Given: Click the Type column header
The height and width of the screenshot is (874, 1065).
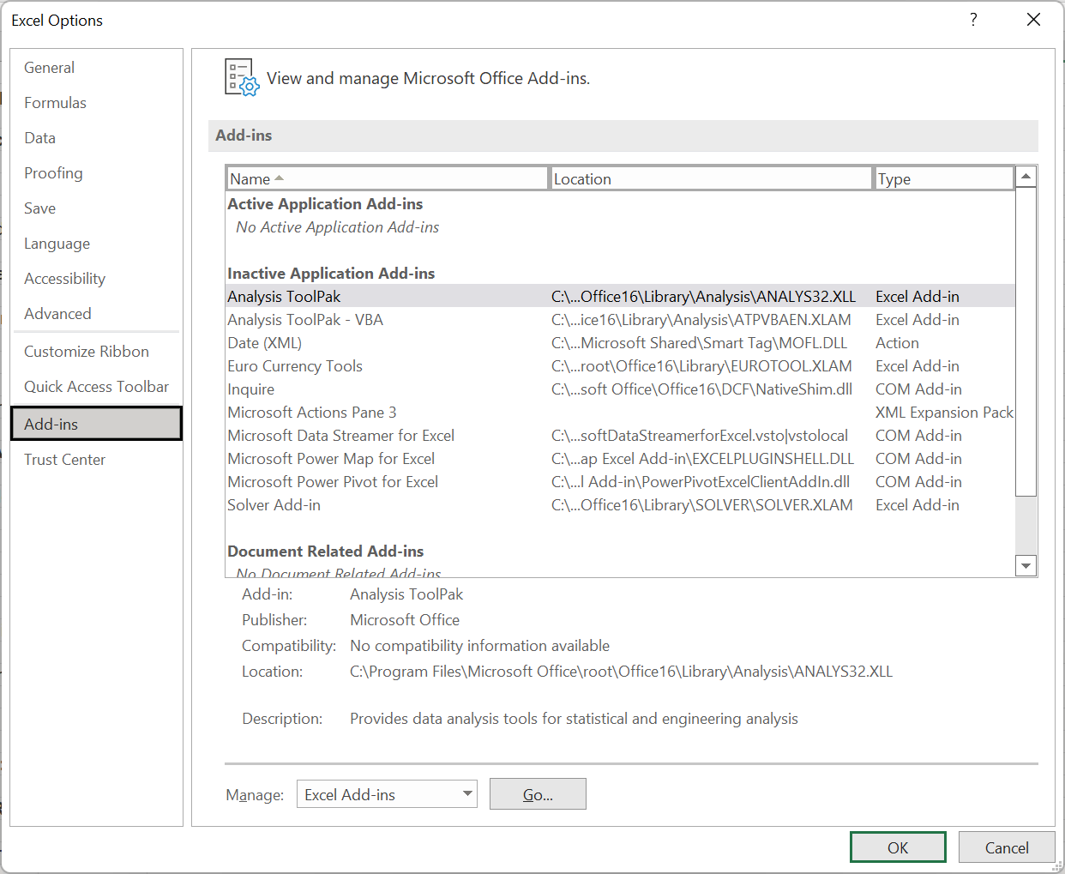Looking at the screenshot, I should point(943,178).
